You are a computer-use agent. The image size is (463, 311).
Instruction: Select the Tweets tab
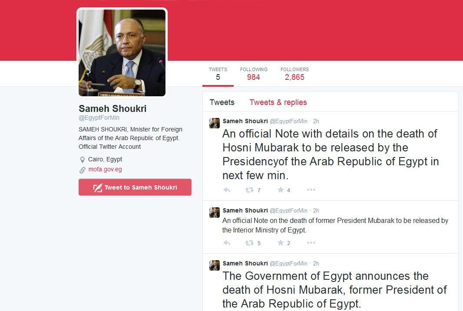(222, 102)
